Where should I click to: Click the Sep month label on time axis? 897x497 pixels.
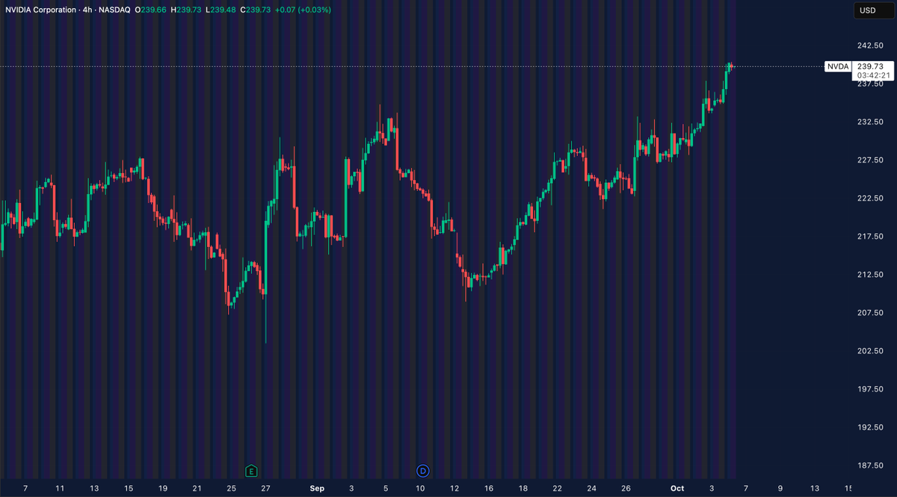317,488
